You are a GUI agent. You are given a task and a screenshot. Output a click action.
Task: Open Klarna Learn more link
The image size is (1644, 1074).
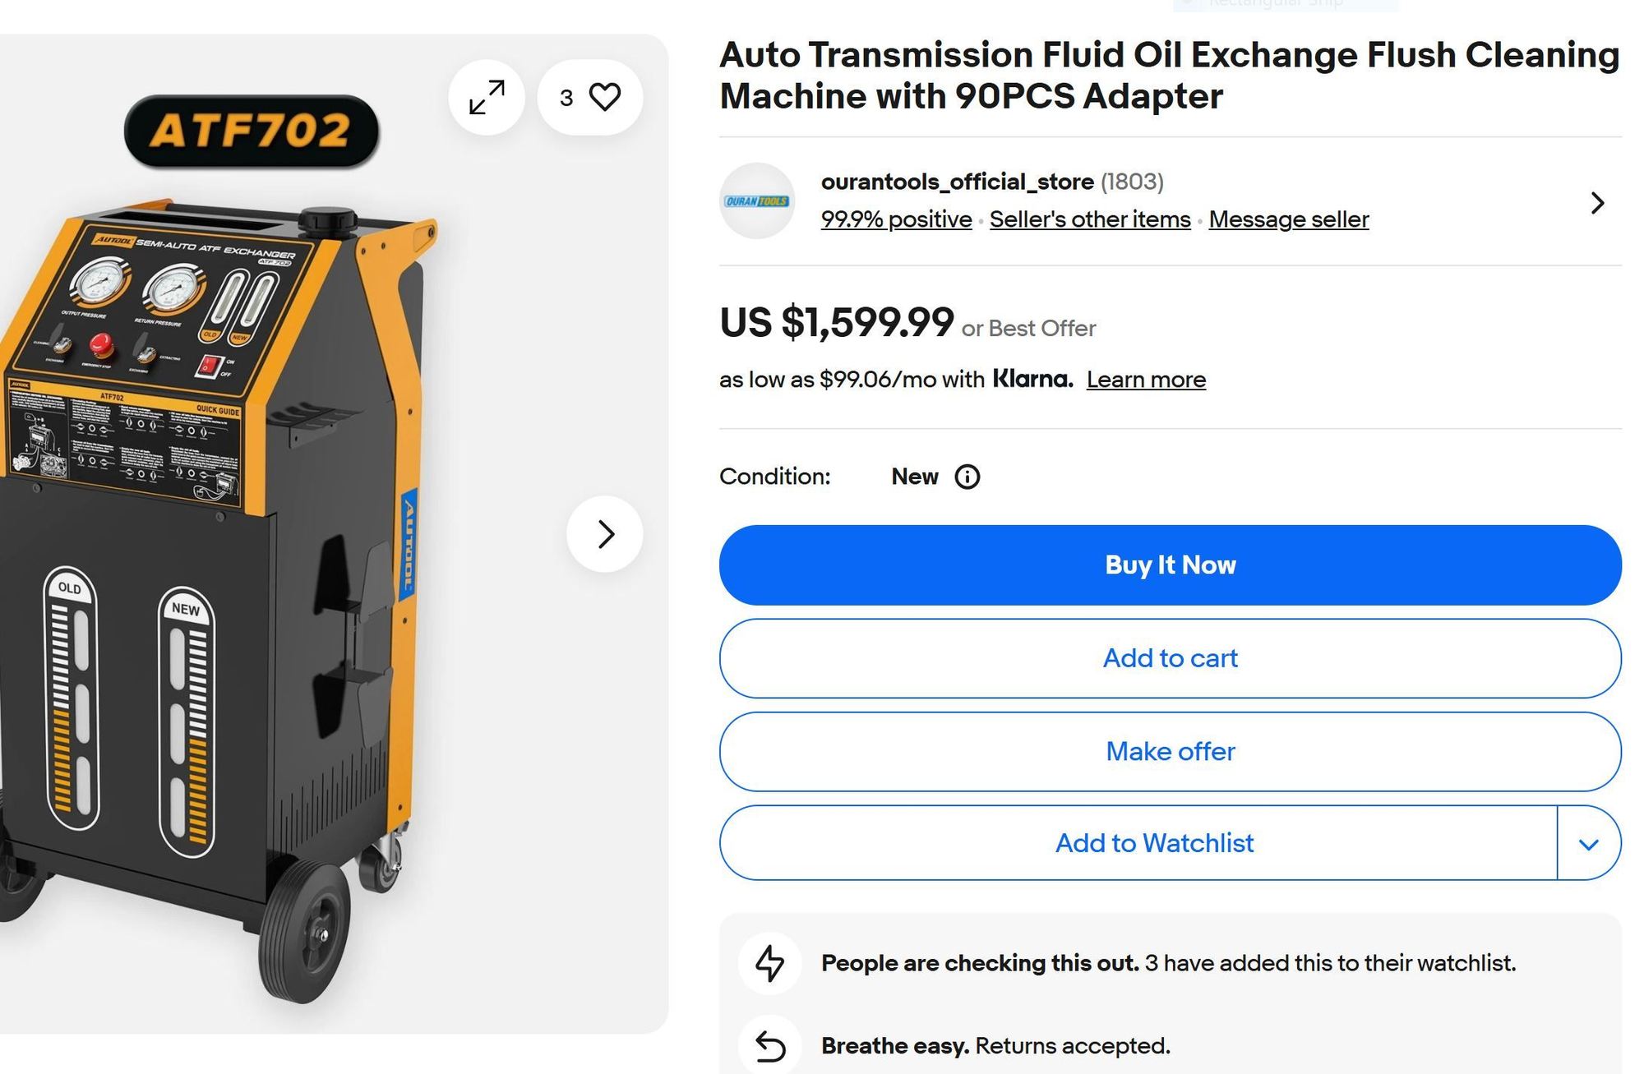1146,380
